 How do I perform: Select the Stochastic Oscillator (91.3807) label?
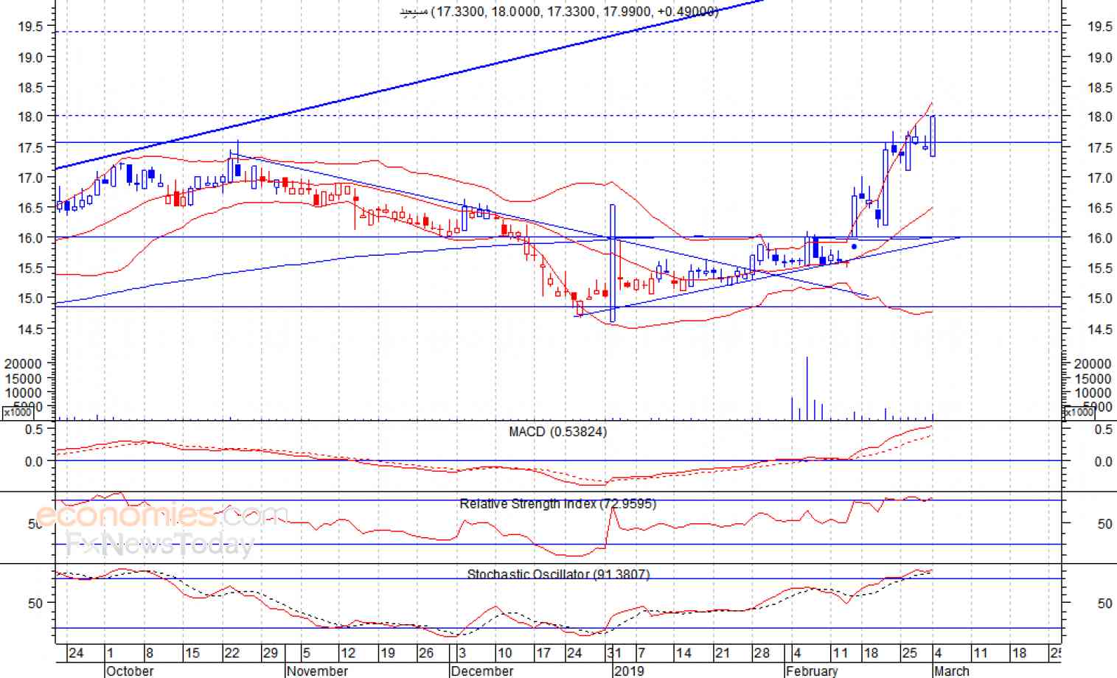(558, 574)
